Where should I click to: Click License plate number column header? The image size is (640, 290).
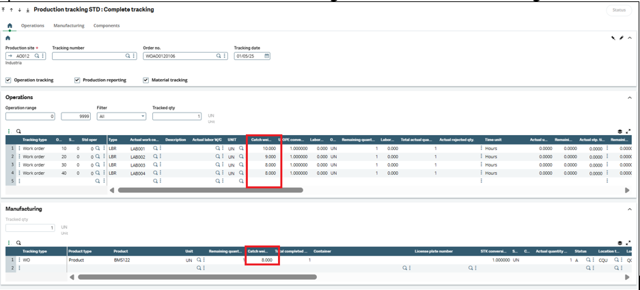pos(434,251)
